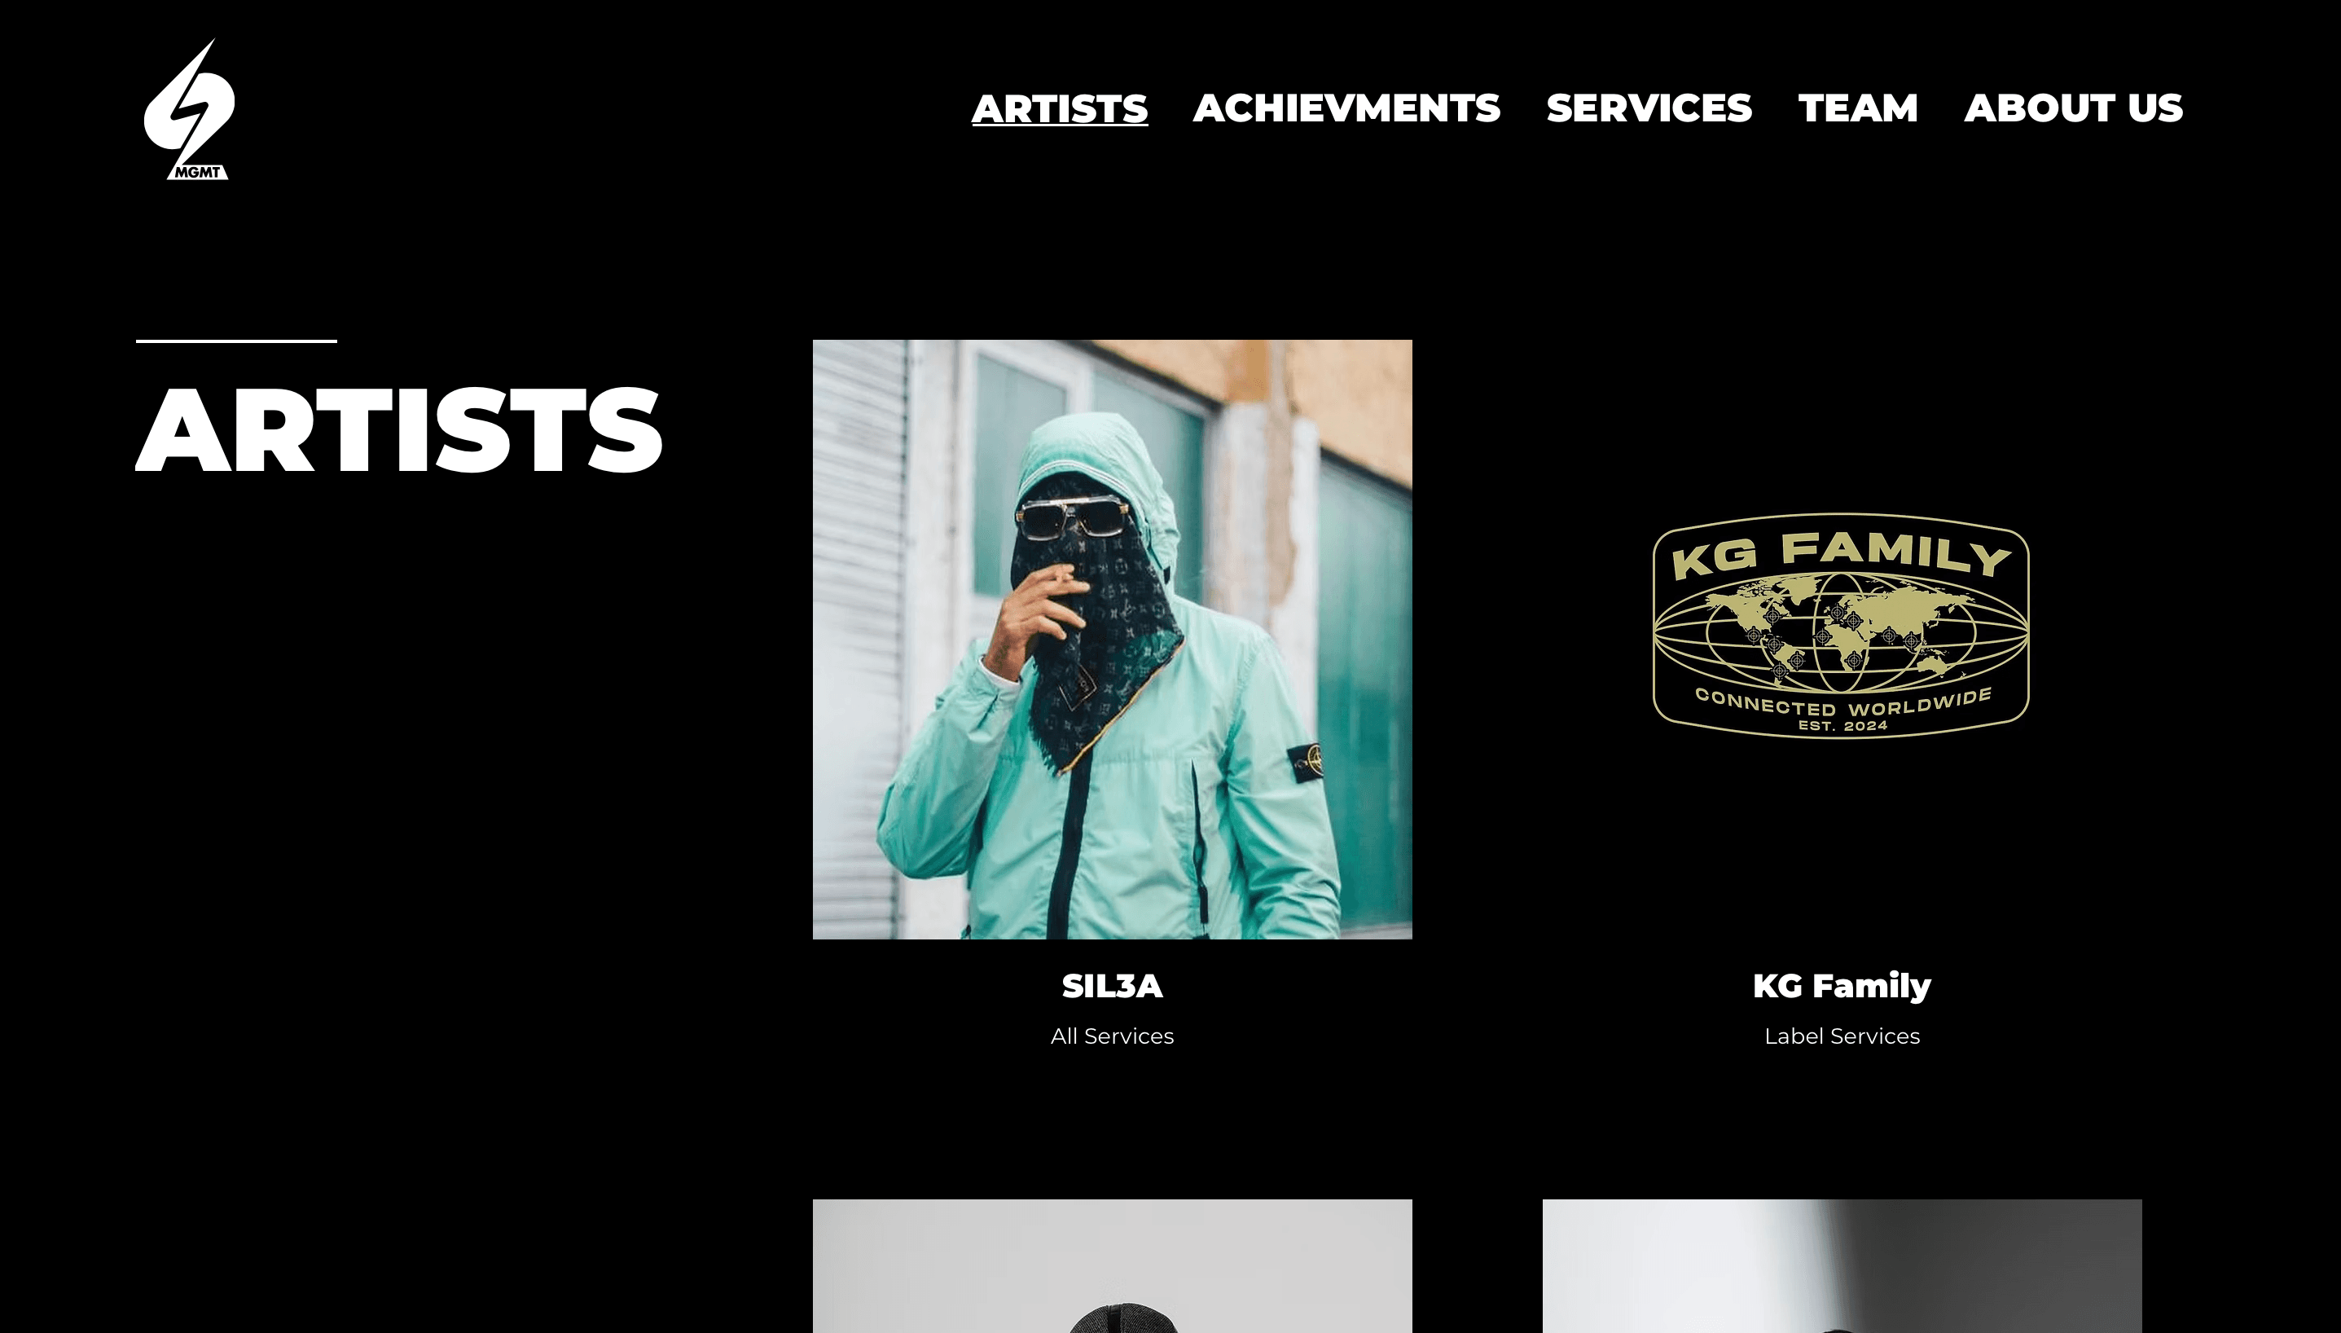Select TEAM in the navigation bar

[1858, 108]
